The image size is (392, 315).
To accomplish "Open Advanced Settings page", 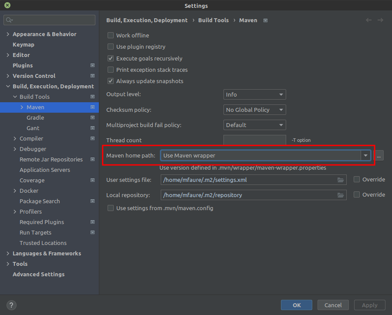I will click(x=38, y=274).
